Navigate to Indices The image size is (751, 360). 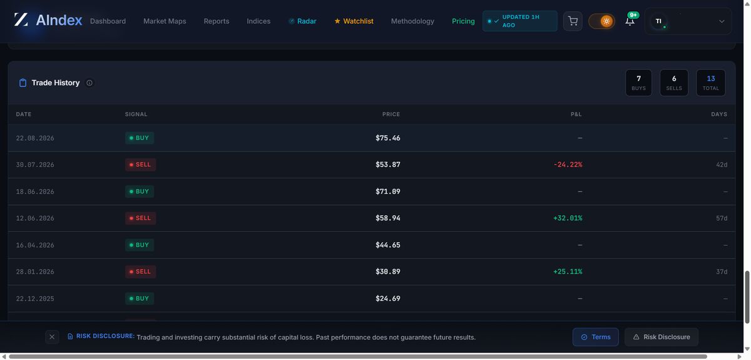[x=258, y=21]
